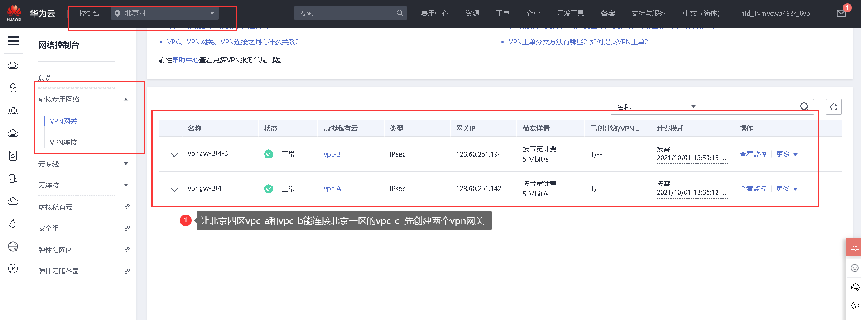Open the 北京四 region dropdown

click(x=165, y=13)
